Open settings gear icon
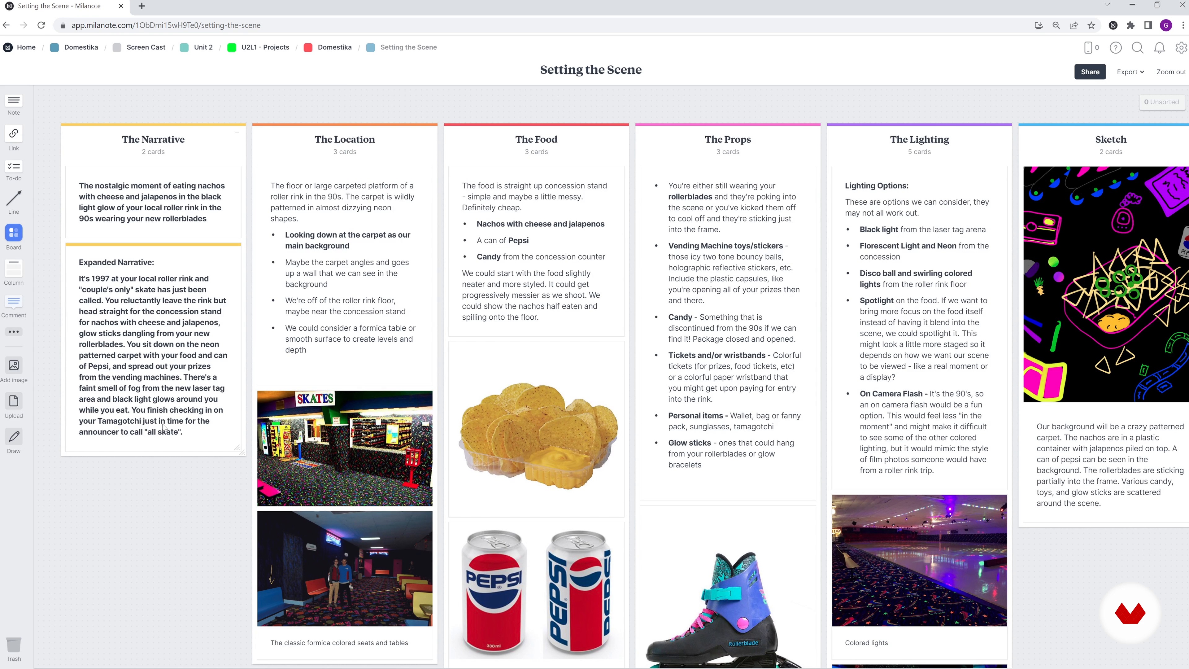 pos(1181,48)
